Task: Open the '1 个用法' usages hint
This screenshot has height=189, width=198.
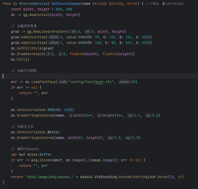Action: pos(153,4)
